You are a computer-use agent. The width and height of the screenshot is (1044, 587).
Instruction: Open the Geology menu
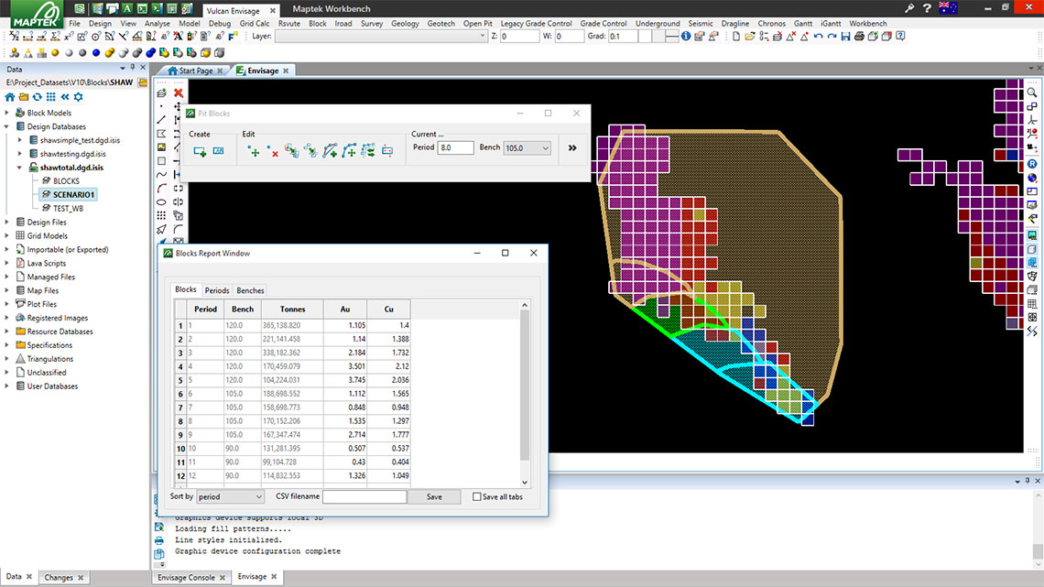(405, 23)
